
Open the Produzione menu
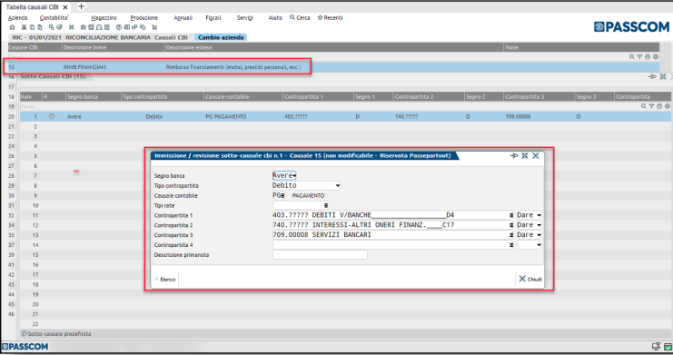[144, 17]
